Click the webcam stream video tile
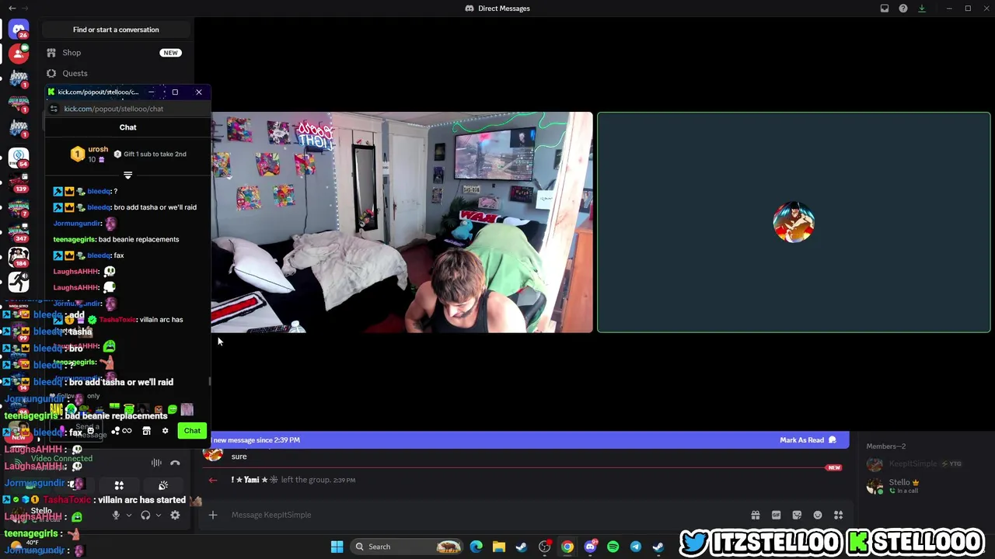This screenshot has height=559, width=995. [401, 222]
